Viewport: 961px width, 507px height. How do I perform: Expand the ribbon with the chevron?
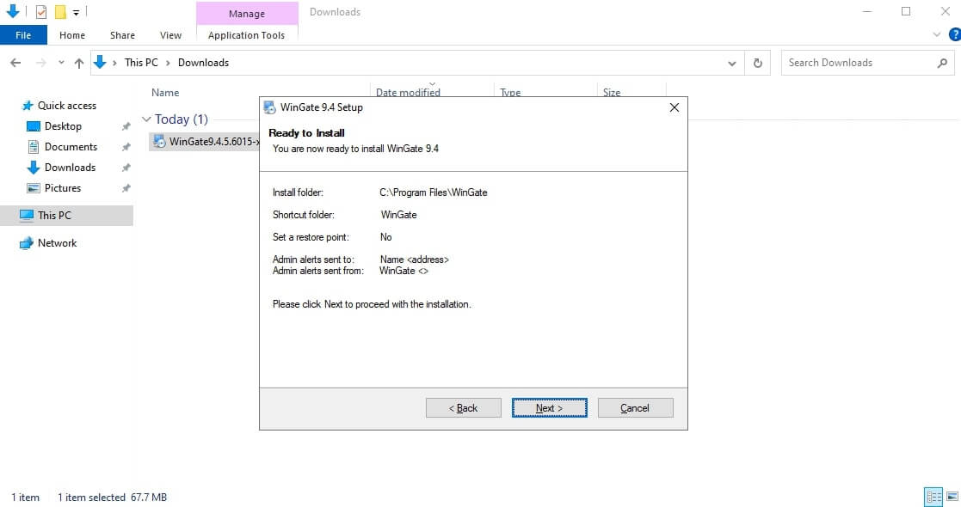tap(937, 35)
